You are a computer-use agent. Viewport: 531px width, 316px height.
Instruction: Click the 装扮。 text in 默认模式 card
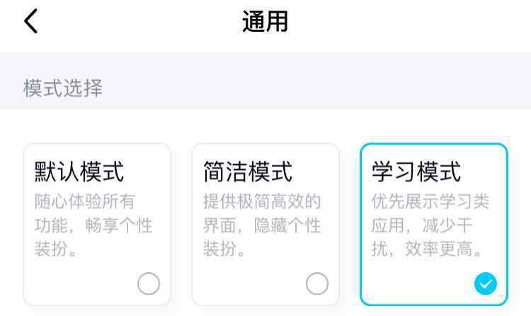(x=56, y=249)
